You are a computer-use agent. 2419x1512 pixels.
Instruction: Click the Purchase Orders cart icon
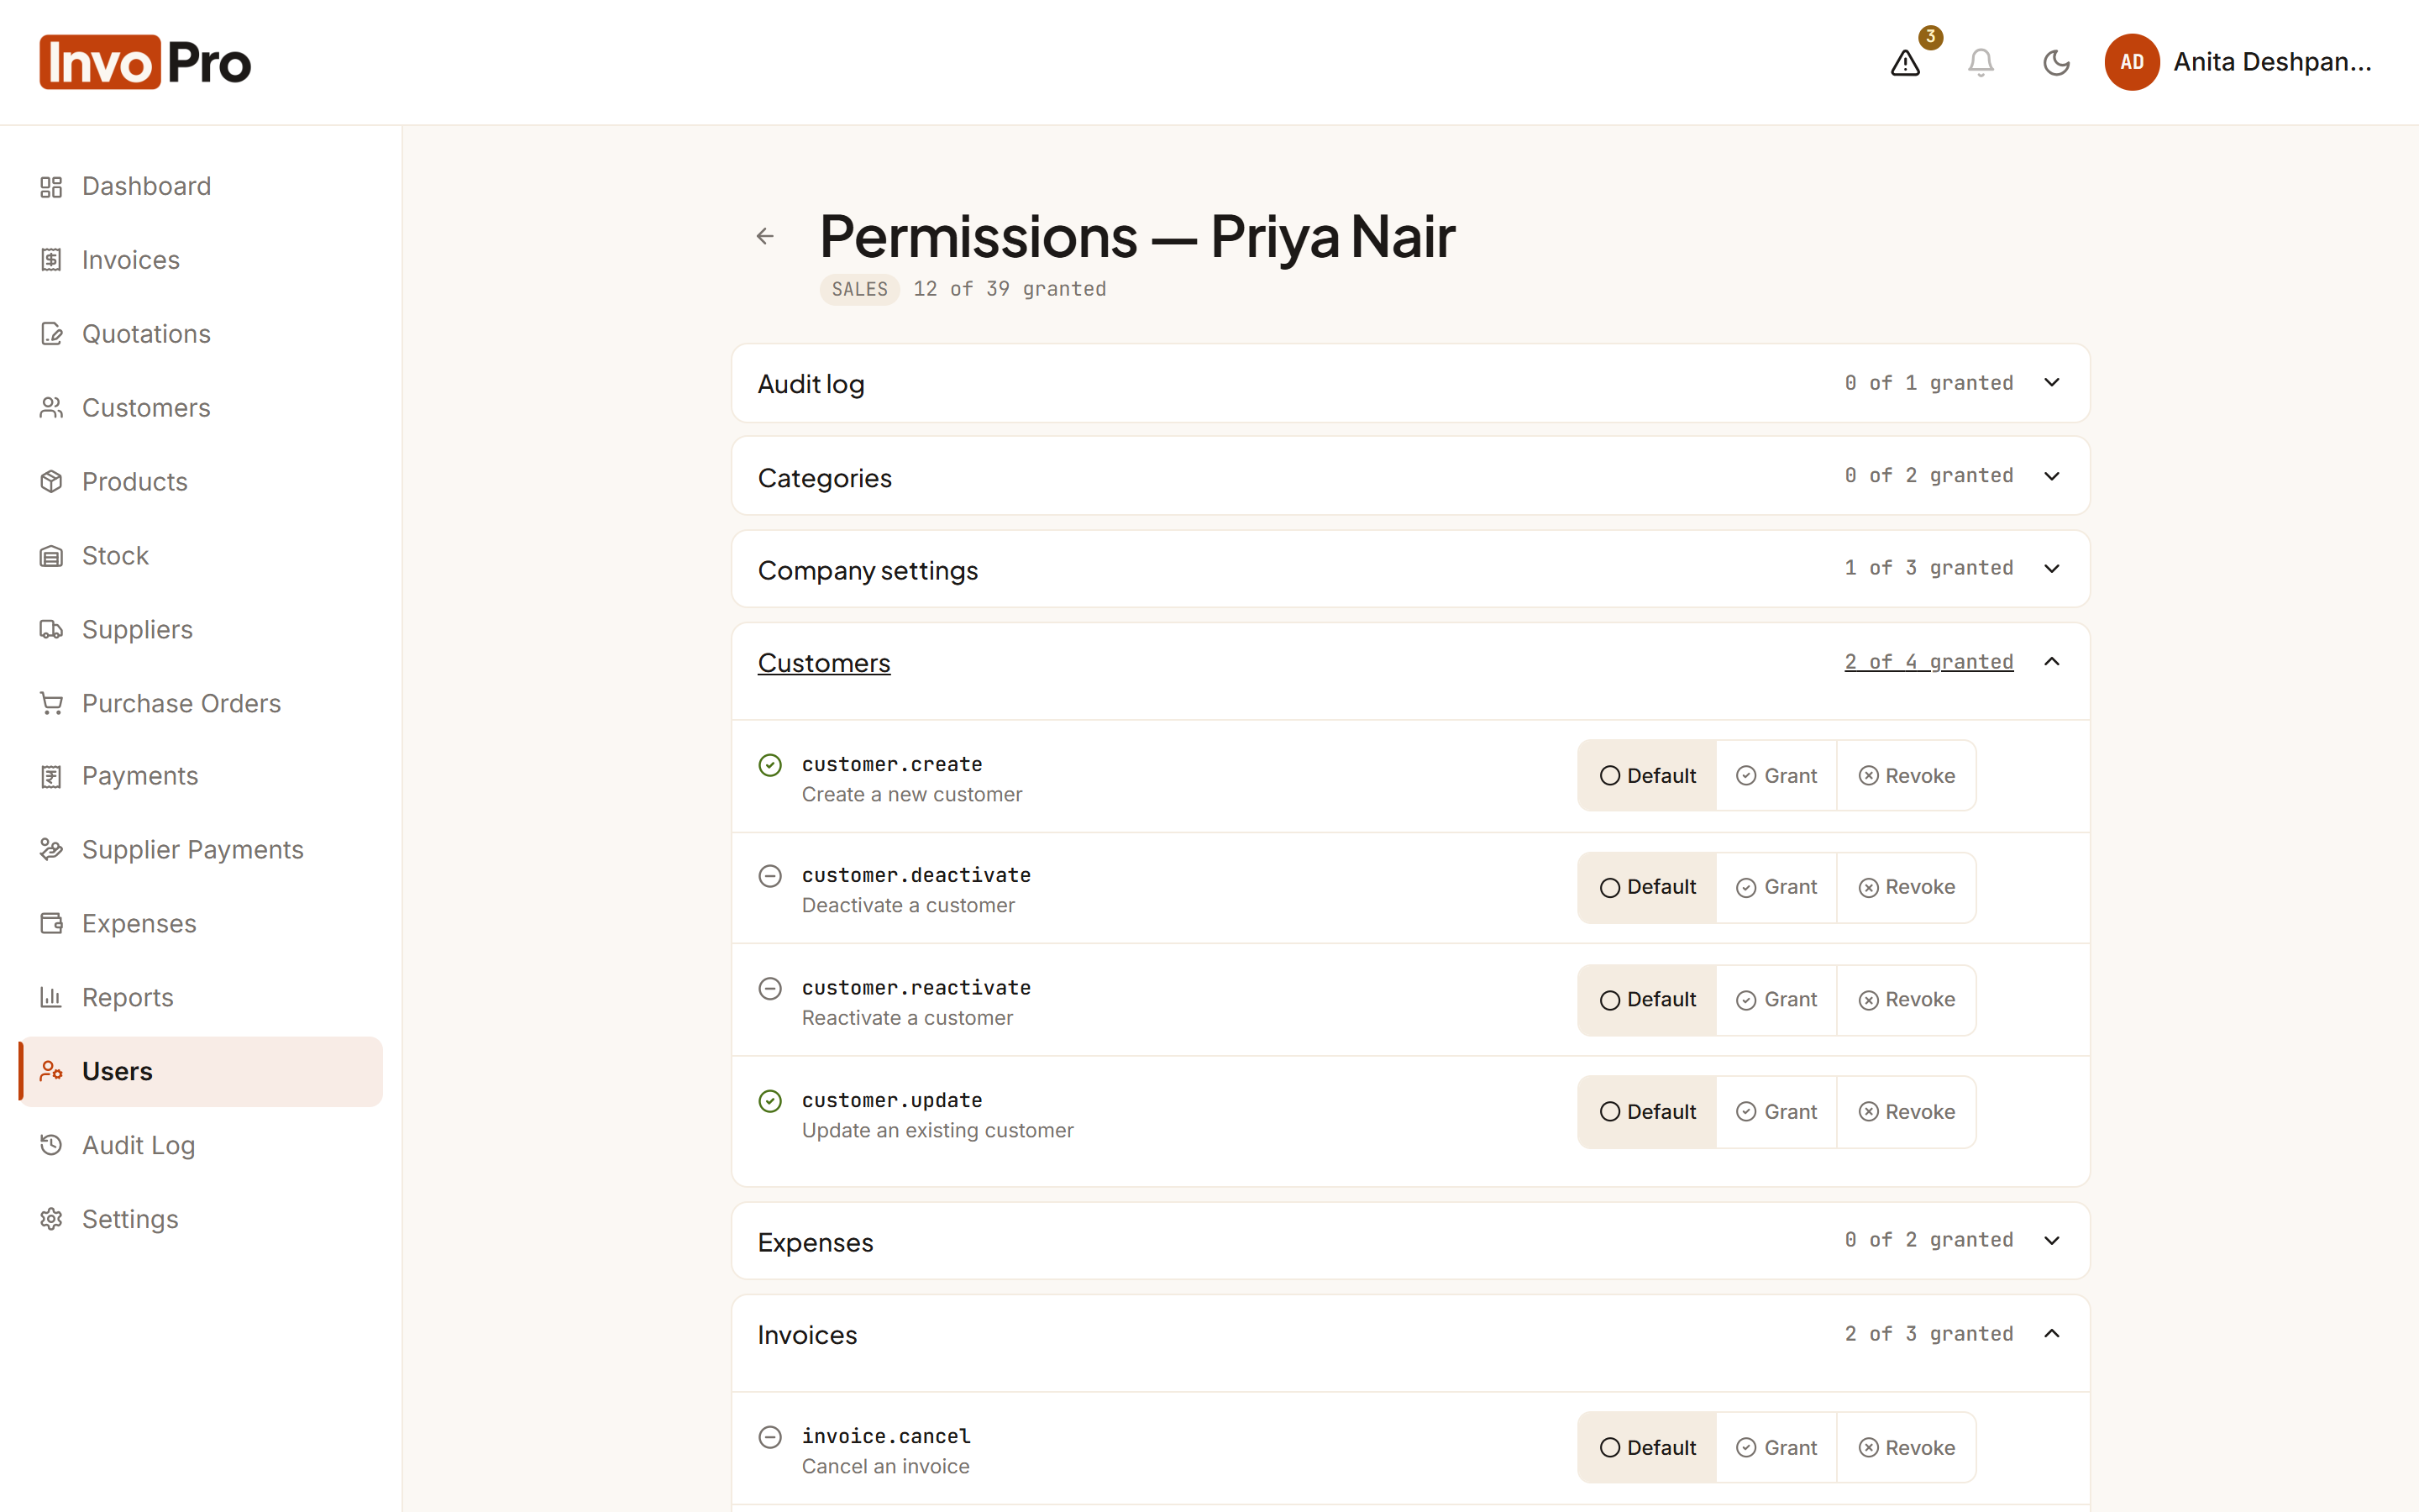tap(51, 704)
